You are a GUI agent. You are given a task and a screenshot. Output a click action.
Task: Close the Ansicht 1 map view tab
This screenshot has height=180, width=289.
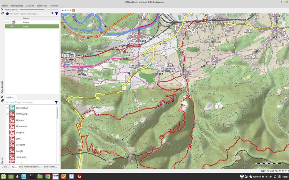74,10
